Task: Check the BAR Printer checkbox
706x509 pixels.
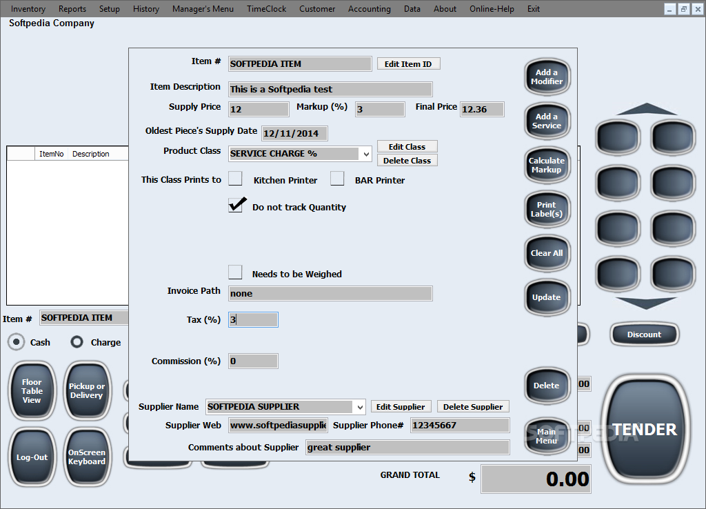Action: pos(337,179)
